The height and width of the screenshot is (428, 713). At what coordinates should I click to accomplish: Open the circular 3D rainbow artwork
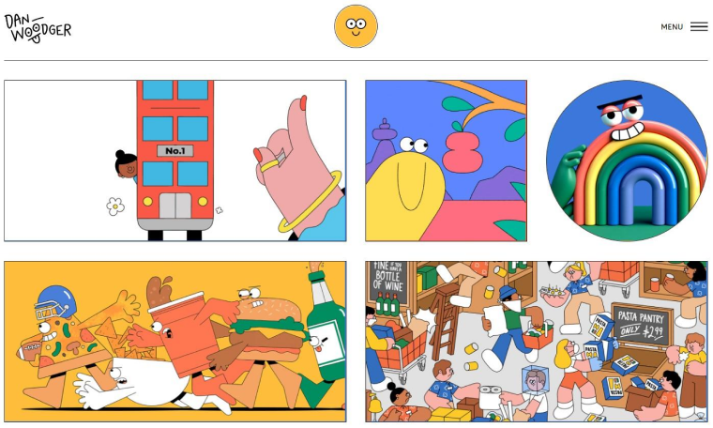tap(627, 160)
